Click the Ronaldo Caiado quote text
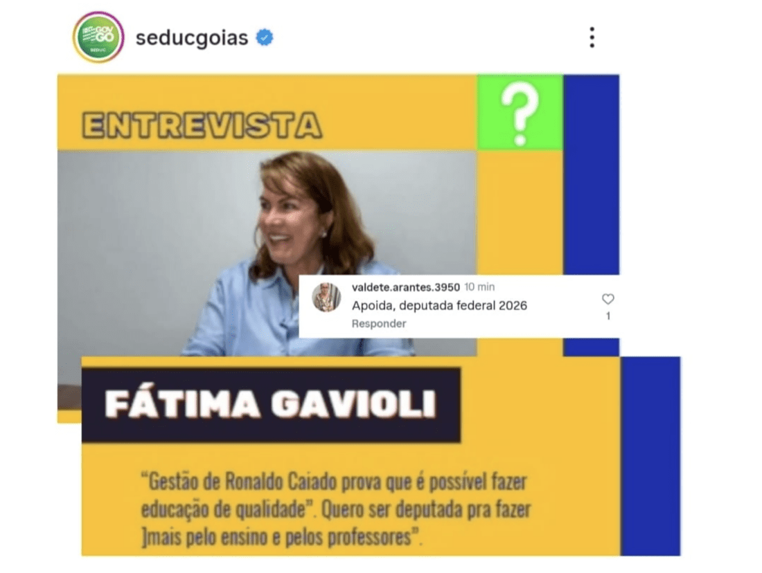 point(335,509)
